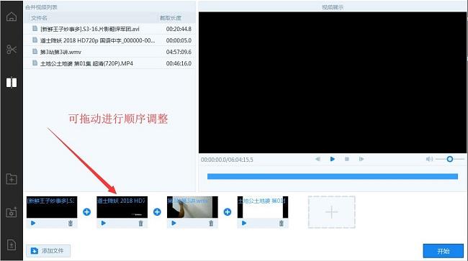Viewport: 468px width, 261px height.
Task: Select the 新鲜王子妙事多 clip thumbnail
Action: pos(52,207)
